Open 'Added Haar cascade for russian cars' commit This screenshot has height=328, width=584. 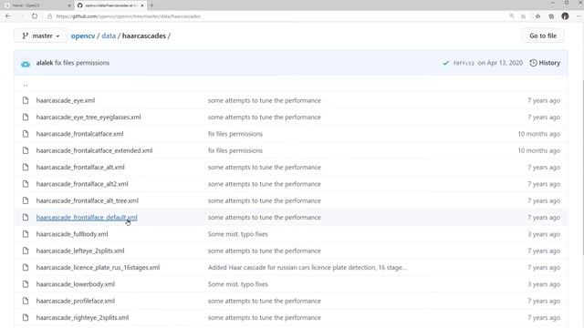pos(307,267)
